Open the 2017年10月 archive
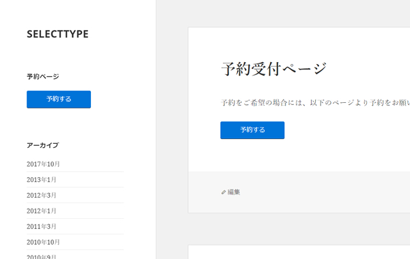The width and height of the screenshot is (410, 259). (x=43, y=164)
